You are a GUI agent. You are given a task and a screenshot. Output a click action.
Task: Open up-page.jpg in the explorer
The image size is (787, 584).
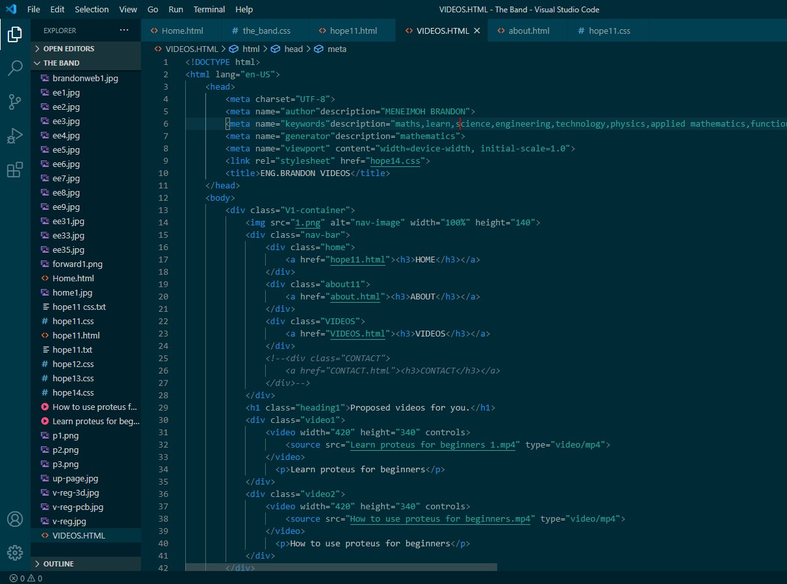tap(86, 478)
